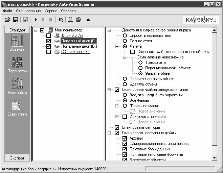The image size is (223, 173).
Task: Click the open file folder toolbar icon
Action: (x=7, y=20)
